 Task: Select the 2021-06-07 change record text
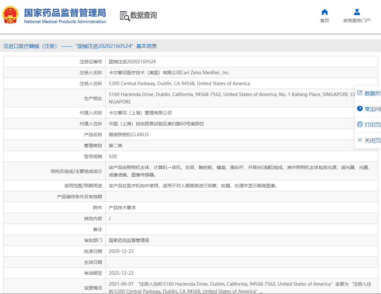(240, 288)
